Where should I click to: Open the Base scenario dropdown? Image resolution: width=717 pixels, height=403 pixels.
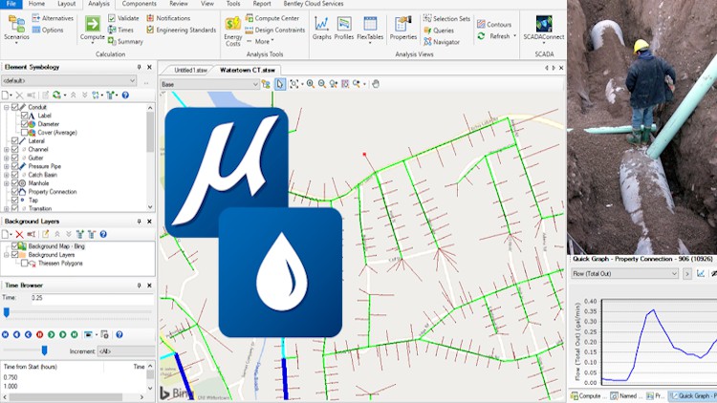(209, 84)
